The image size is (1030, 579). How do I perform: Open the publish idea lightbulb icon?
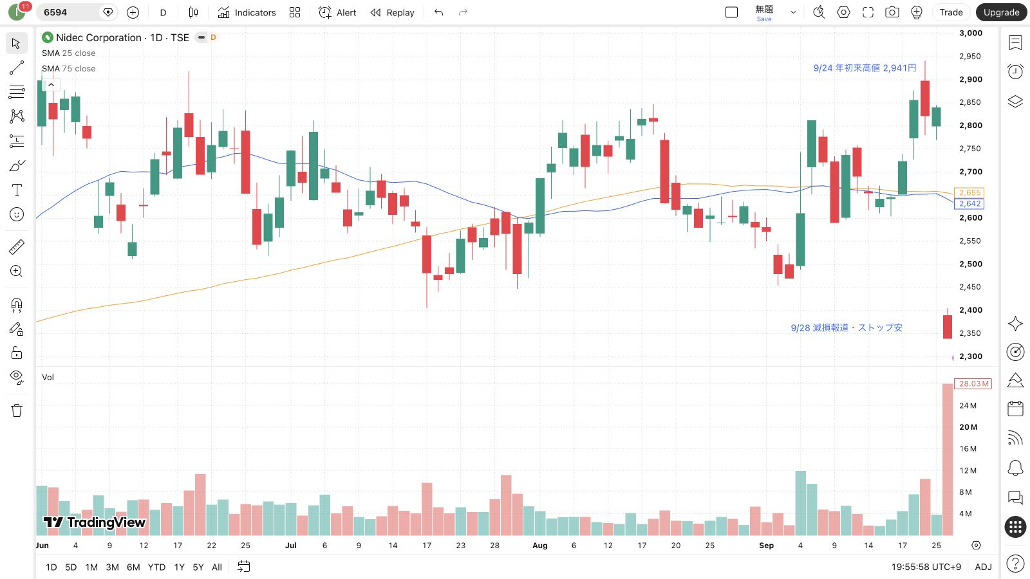(917, 12)
